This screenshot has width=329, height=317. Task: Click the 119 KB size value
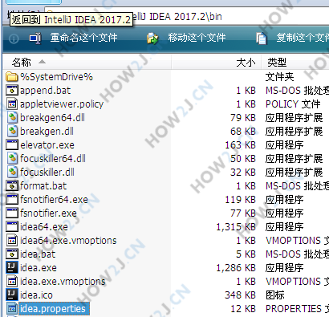point(240,200)
